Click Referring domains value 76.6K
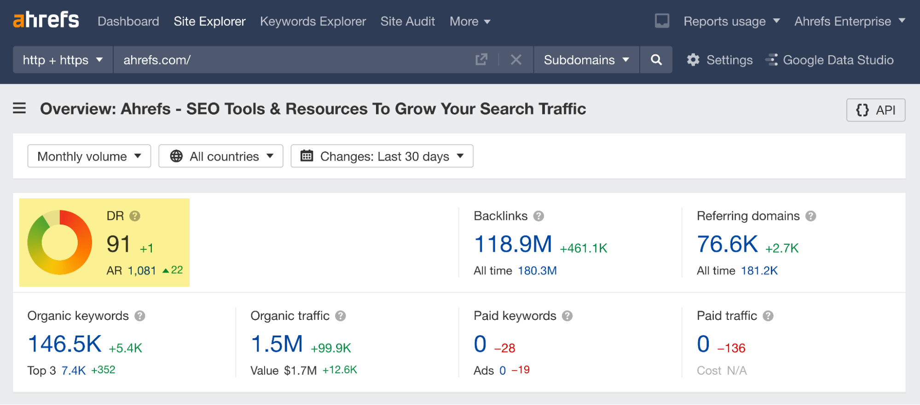This screenshot has height=405, width=920. (727, 244)
